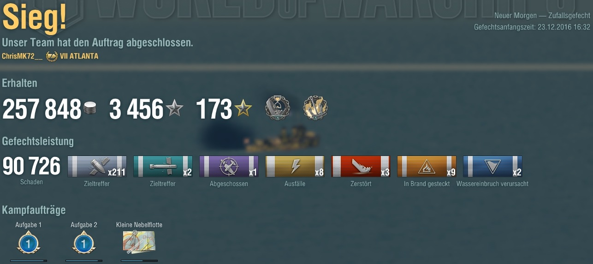Click progress bar under Kleine Nebelflotte
This screenshot has height=264, width=593.
point(139,261)
